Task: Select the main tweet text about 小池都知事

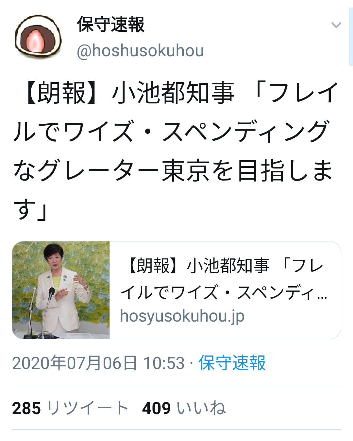Action: point(176,150)
